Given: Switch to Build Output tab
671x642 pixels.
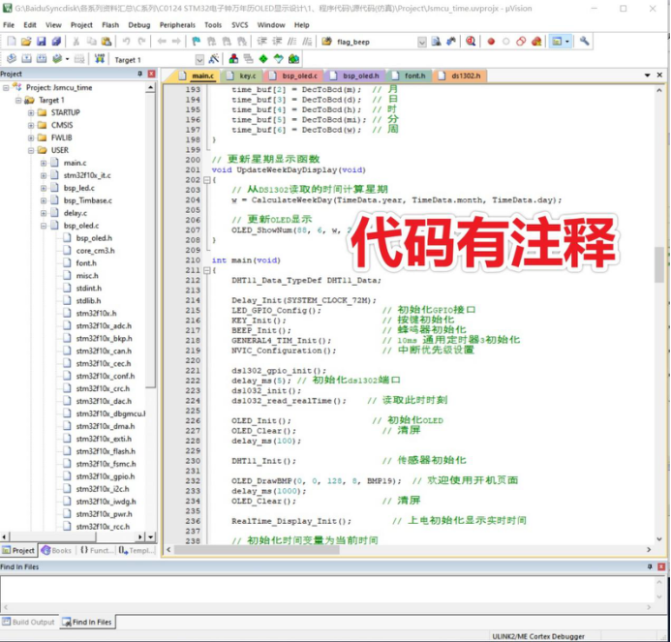Looking at the screenshot, I should [x=28, y=622].
